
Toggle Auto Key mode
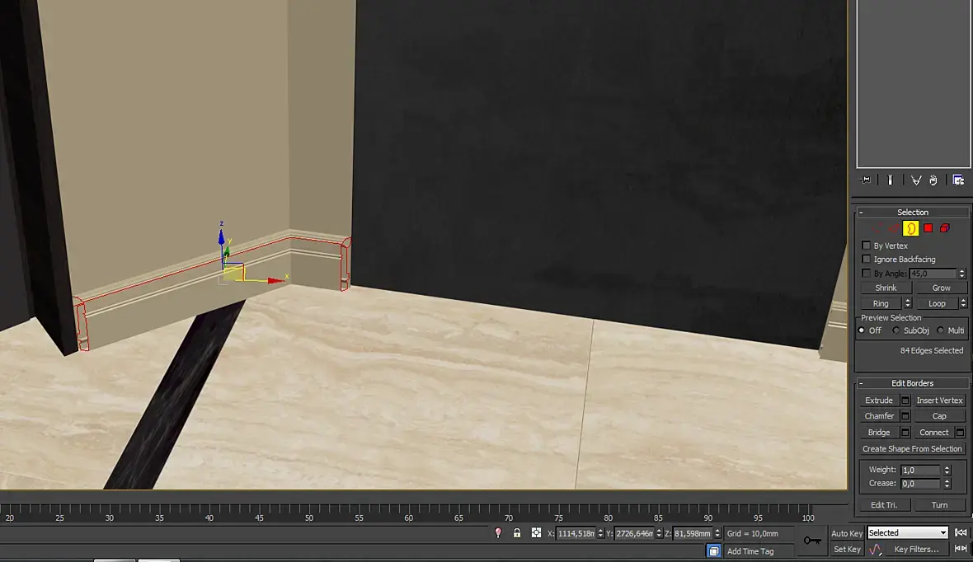point(846,533)
